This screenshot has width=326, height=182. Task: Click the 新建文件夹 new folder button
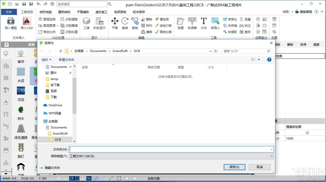point(67,60)
